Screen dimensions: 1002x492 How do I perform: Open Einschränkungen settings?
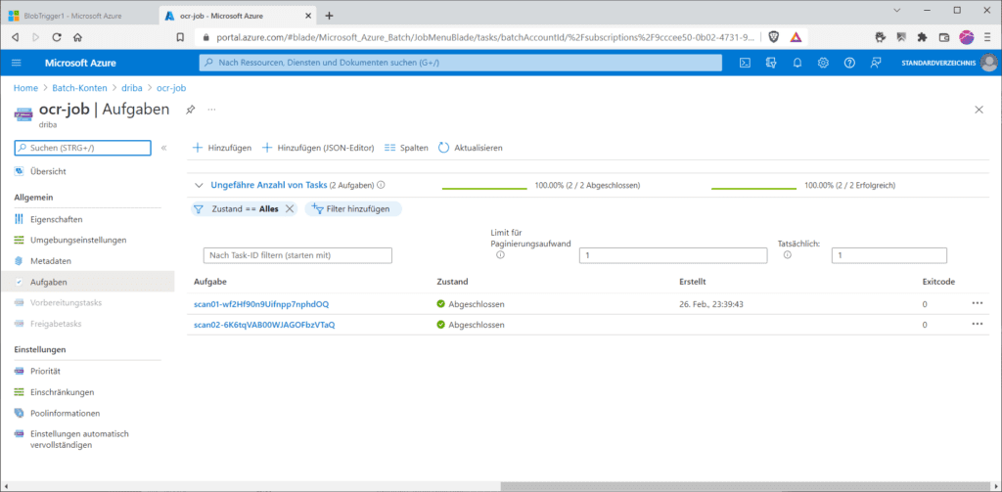point(63,391)
